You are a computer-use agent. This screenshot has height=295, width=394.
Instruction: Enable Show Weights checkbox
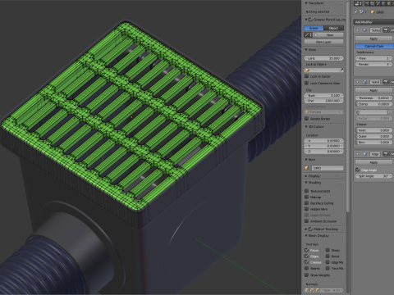coord(307,275)
